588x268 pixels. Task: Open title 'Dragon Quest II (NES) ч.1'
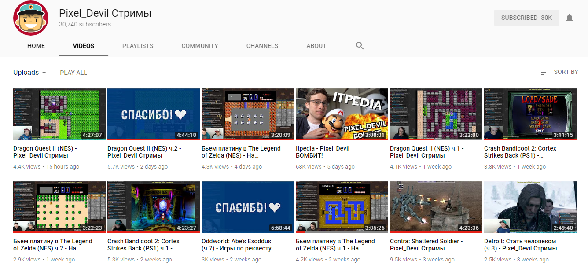tap(427, 152)
